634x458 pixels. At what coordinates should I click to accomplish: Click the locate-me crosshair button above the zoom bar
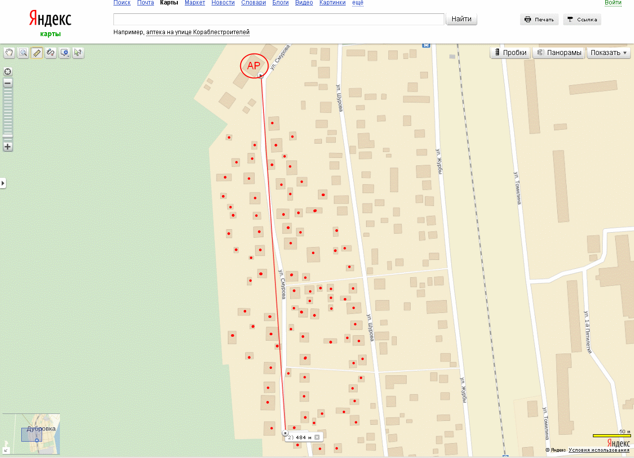(8, 71)
